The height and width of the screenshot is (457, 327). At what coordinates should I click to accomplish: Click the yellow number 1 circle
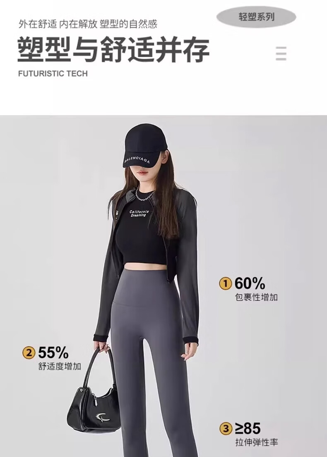[x=226, y=283]
